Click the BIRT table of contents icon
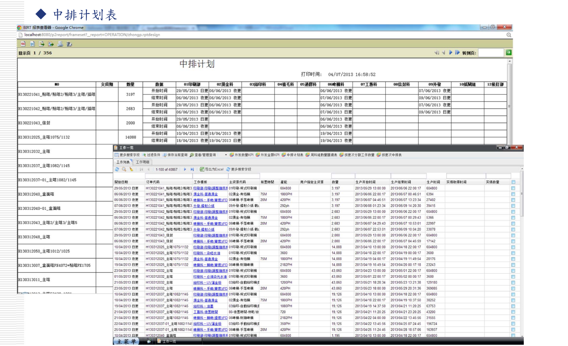The width and height of the screenshot is (568, 346). pyautogui.click(x=23, y=44)
